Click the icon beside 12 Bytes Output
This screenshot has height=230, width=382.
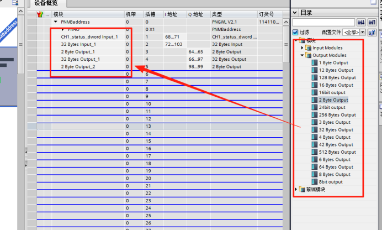[314, 70]
